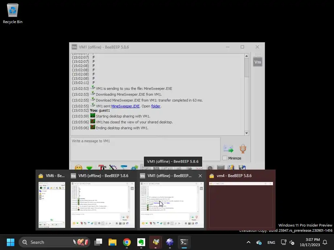Click the chat scrollbar up arrow
The image size is (334, 250).
[247, 56]
